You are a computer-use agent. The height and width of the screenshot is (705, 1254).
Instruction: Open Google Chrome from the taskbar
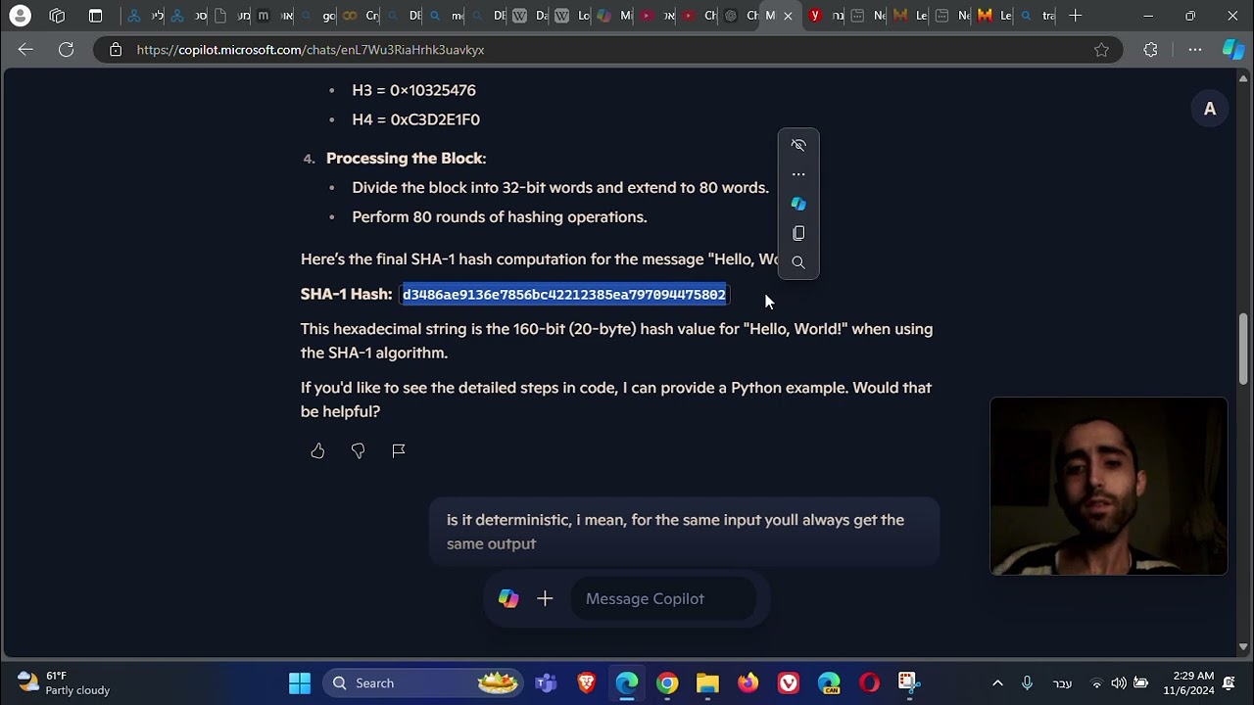coord(667,683)
